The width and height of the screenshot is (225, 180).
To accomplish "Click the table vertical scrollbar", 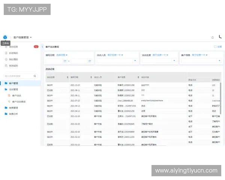I will pos(220,99).
